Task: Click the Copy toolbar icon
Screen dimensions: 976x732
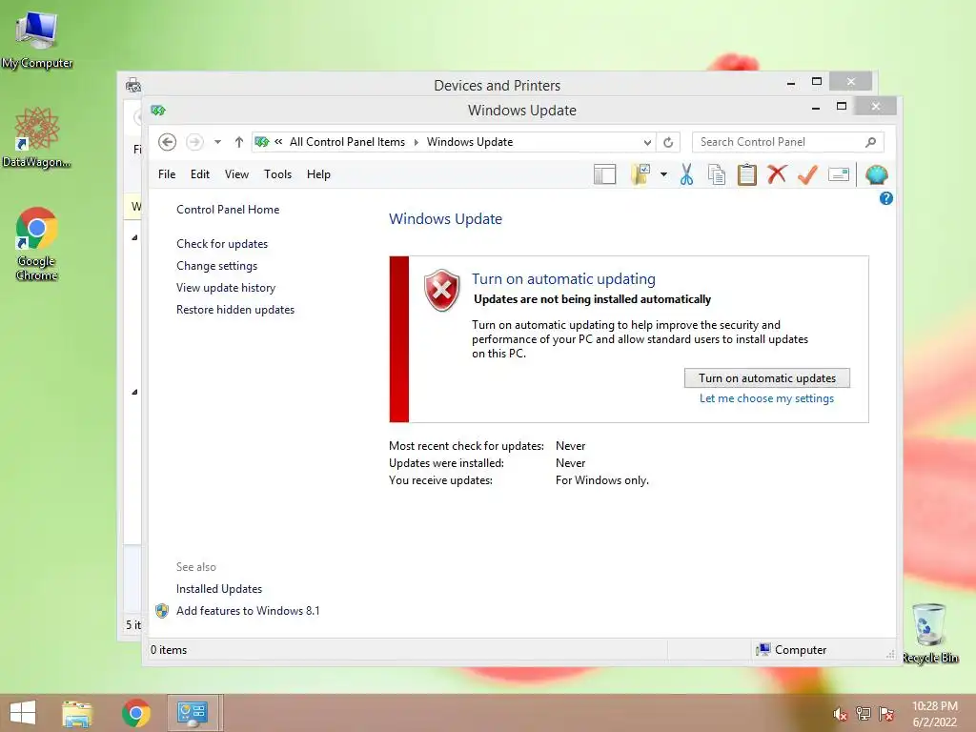Action: pyautogui.click(x=717, y=175)
